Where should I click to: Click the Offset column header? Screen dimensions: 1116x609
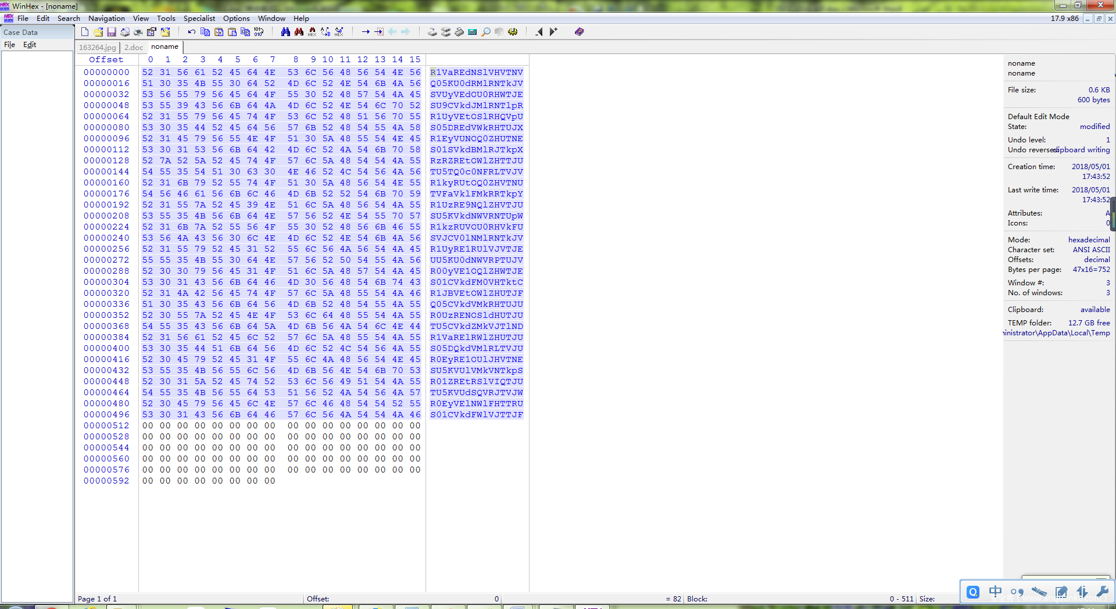pos(106,59)
